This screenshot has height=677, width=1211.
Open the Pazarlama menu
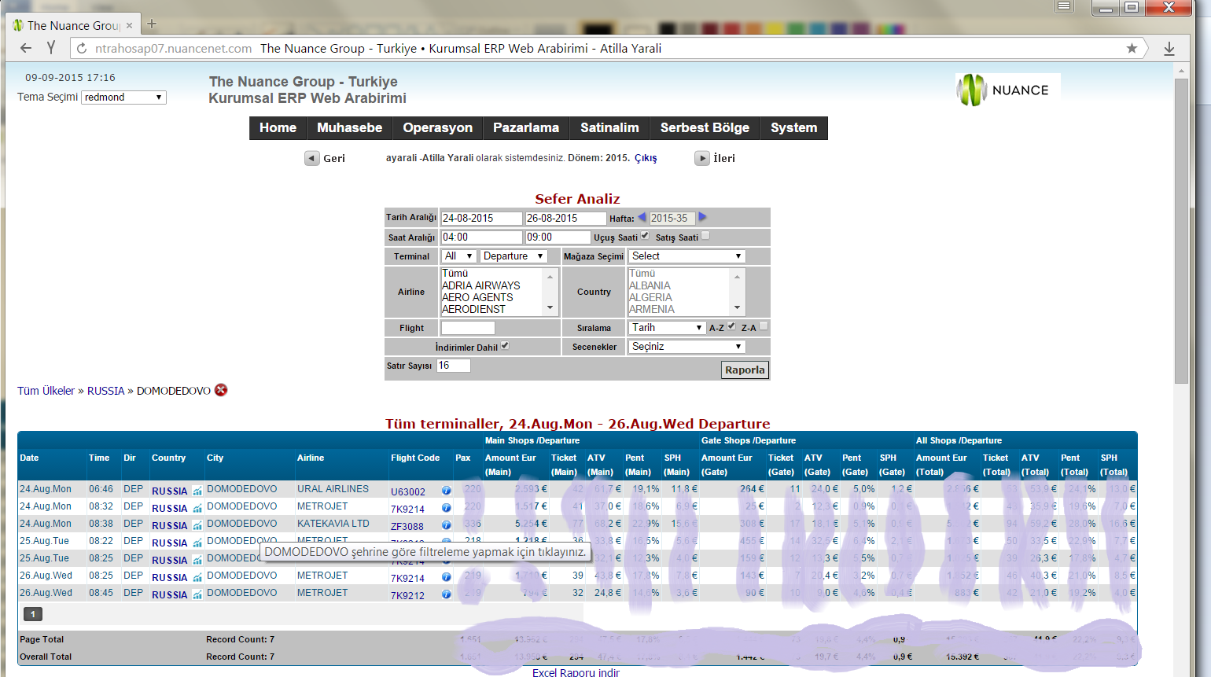tap(526, 128)
